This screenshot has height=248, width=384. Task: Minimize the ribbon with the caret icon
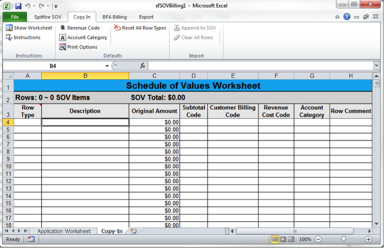[x=337, y=17]
